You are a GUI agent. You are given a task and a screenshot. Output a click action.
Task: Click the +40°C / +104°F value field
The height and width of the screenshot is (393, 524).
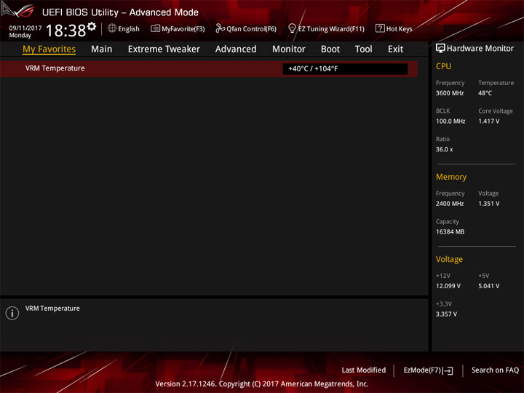[345, 69]
